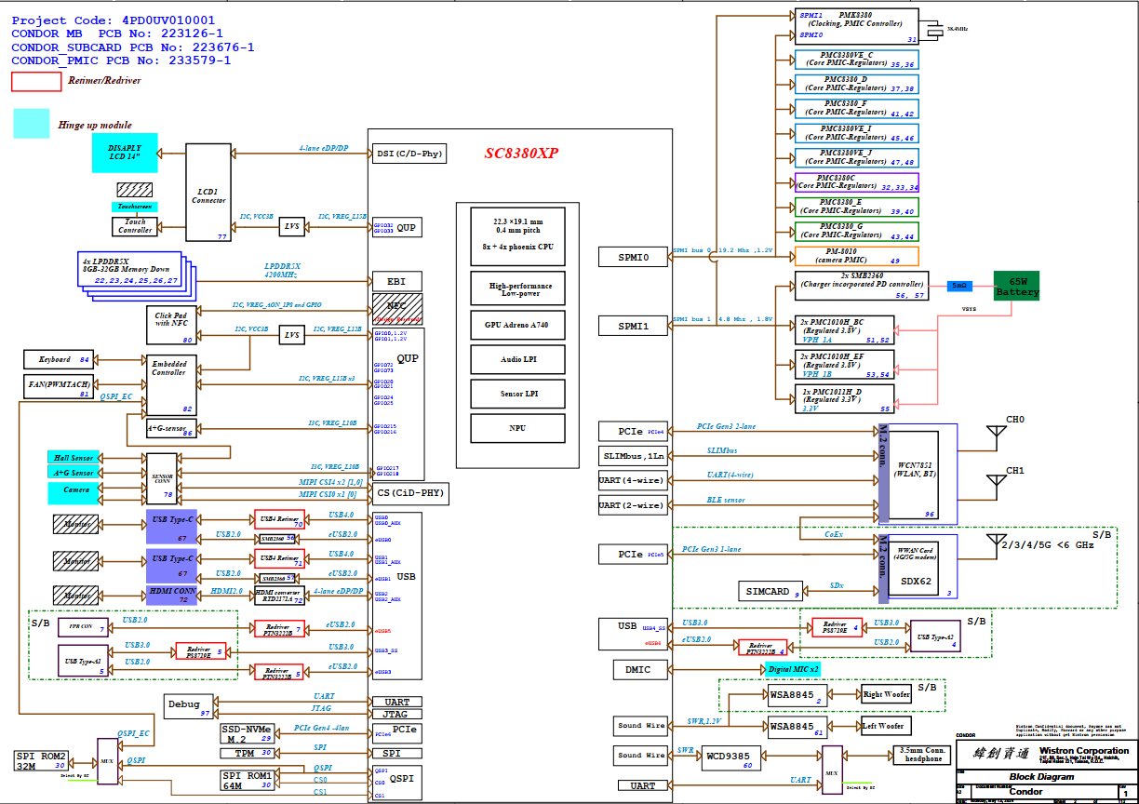Click the purple PMC8380C regulator block
Image resolution: width=1139 pixels, height=804 pixels.
856,182
